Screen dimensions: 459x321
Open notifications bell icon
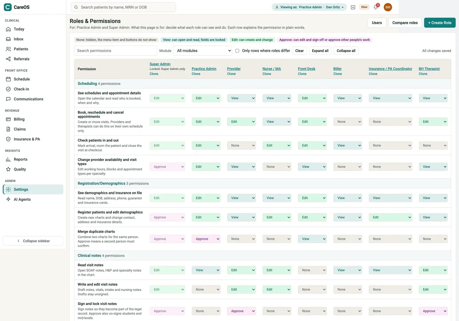click(x=376, y=7)
